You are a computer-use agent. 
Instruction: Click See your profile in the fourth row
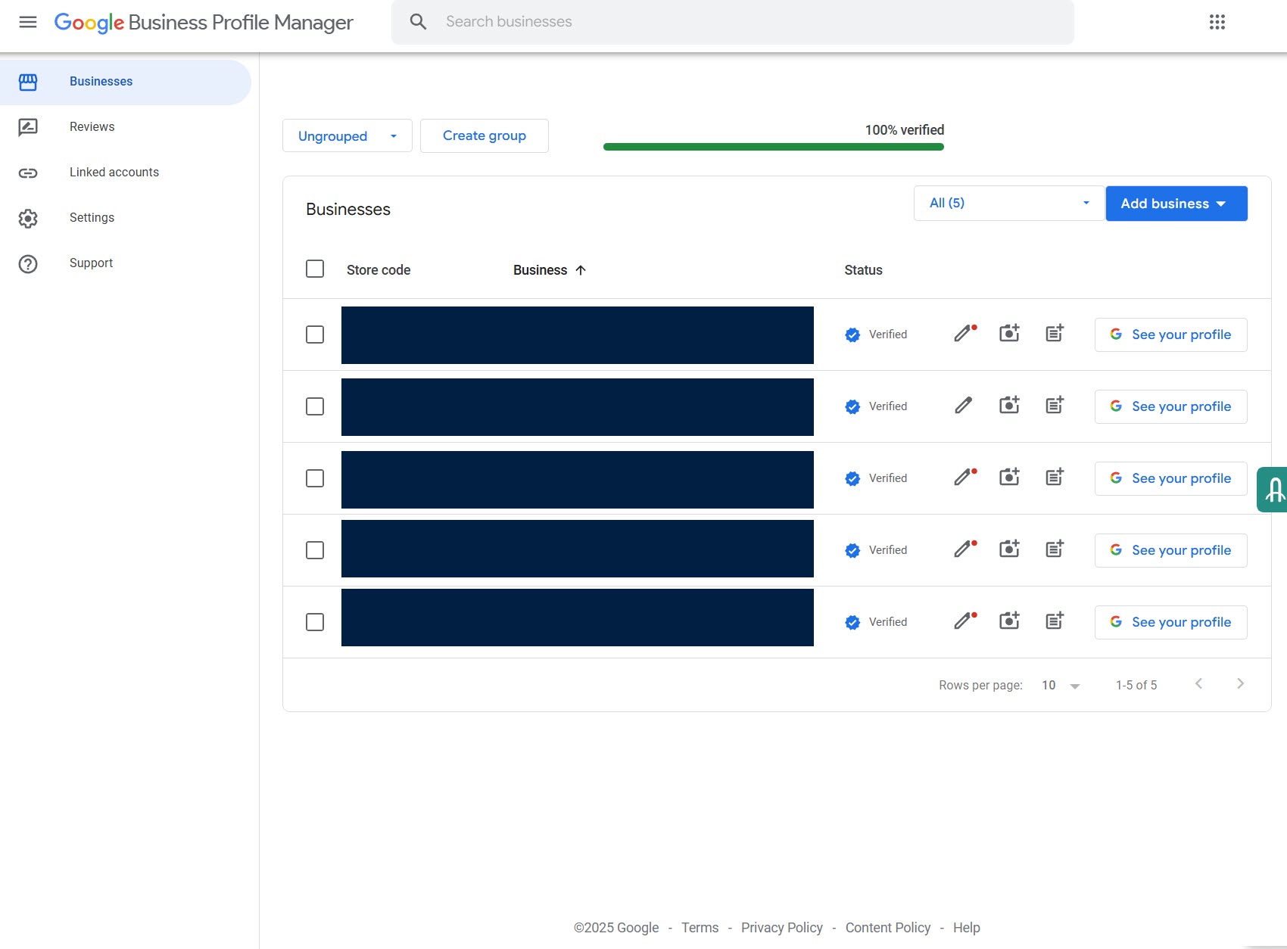pyautogui.click(x=1170, y=550)
